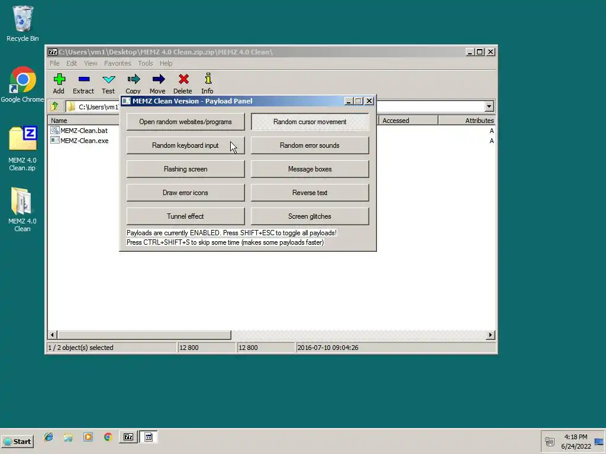Click the Delete toolbar icon in 7-Zip

(x=183, y=79)
